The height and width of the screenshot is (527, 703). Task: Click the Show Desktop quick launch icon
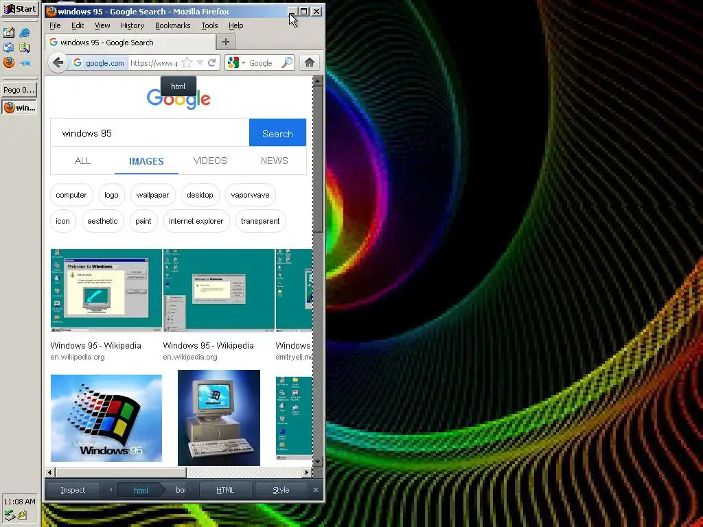tap(8, 32)
